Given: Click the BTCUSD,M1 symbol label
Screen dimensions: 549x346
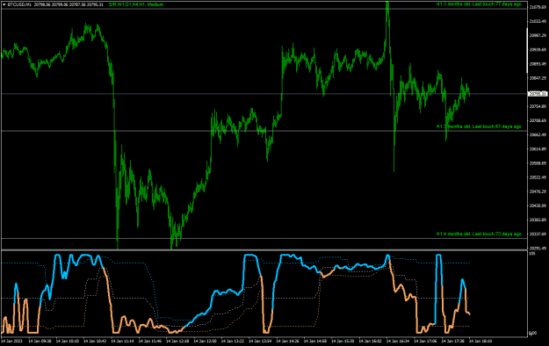Looking at the screenshot, I should click(19, 4).
